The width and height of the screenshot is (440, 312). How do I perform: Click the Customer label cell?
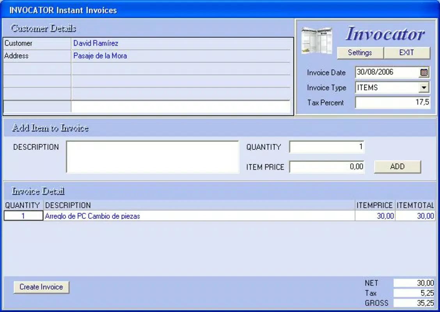tap(37, 44)
